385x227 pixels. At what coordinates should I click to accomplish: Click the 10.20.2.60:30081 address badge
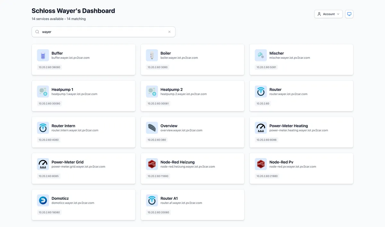[x=158, y=103]
